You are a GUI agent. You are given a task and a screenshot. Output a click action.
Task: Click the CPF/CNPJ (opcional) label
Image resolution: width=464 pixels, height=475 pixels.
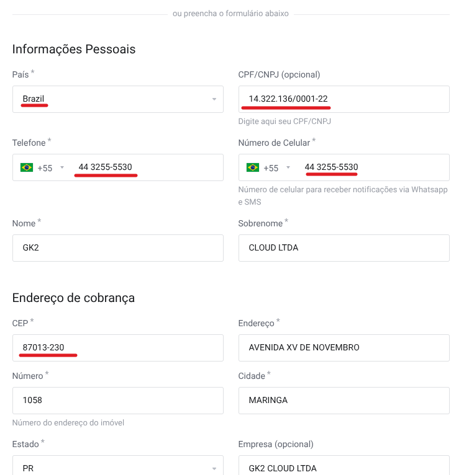pyautogui.click(x=279, y=74)
